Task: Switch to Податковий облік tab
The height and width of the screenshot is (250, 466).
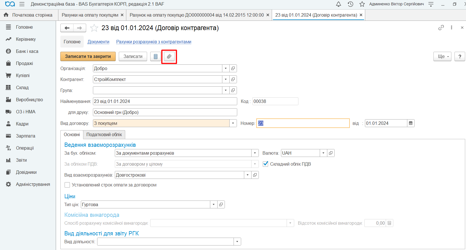Action: coord(104,135)
